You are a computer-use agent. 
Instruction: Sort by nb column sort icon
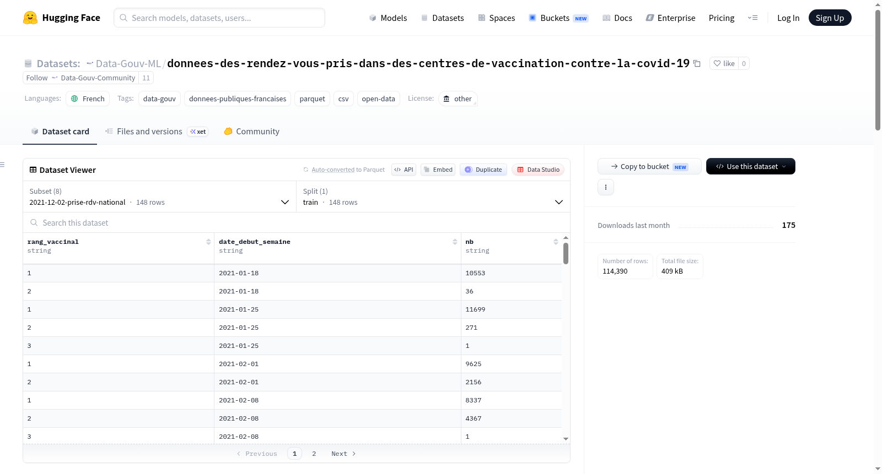(x=556, y=242)
